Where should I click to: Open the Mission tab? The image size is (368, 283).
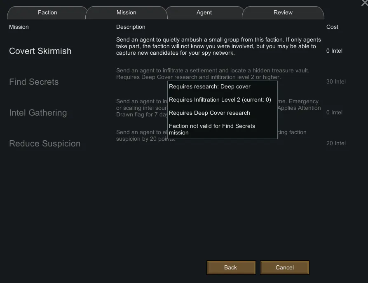[126, 13]
